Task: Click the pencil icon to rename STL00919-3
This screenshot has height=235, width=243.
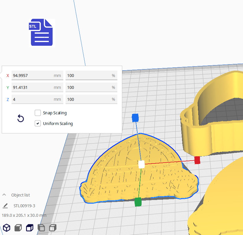Action: (x=5, y=206)
